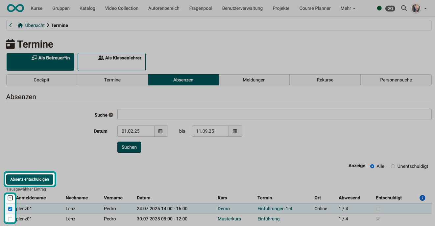Viewport: 435px width, 226px height.
Task: Uncheck the row for the 24.07.2025 absence
Action: tap(10, 209)
